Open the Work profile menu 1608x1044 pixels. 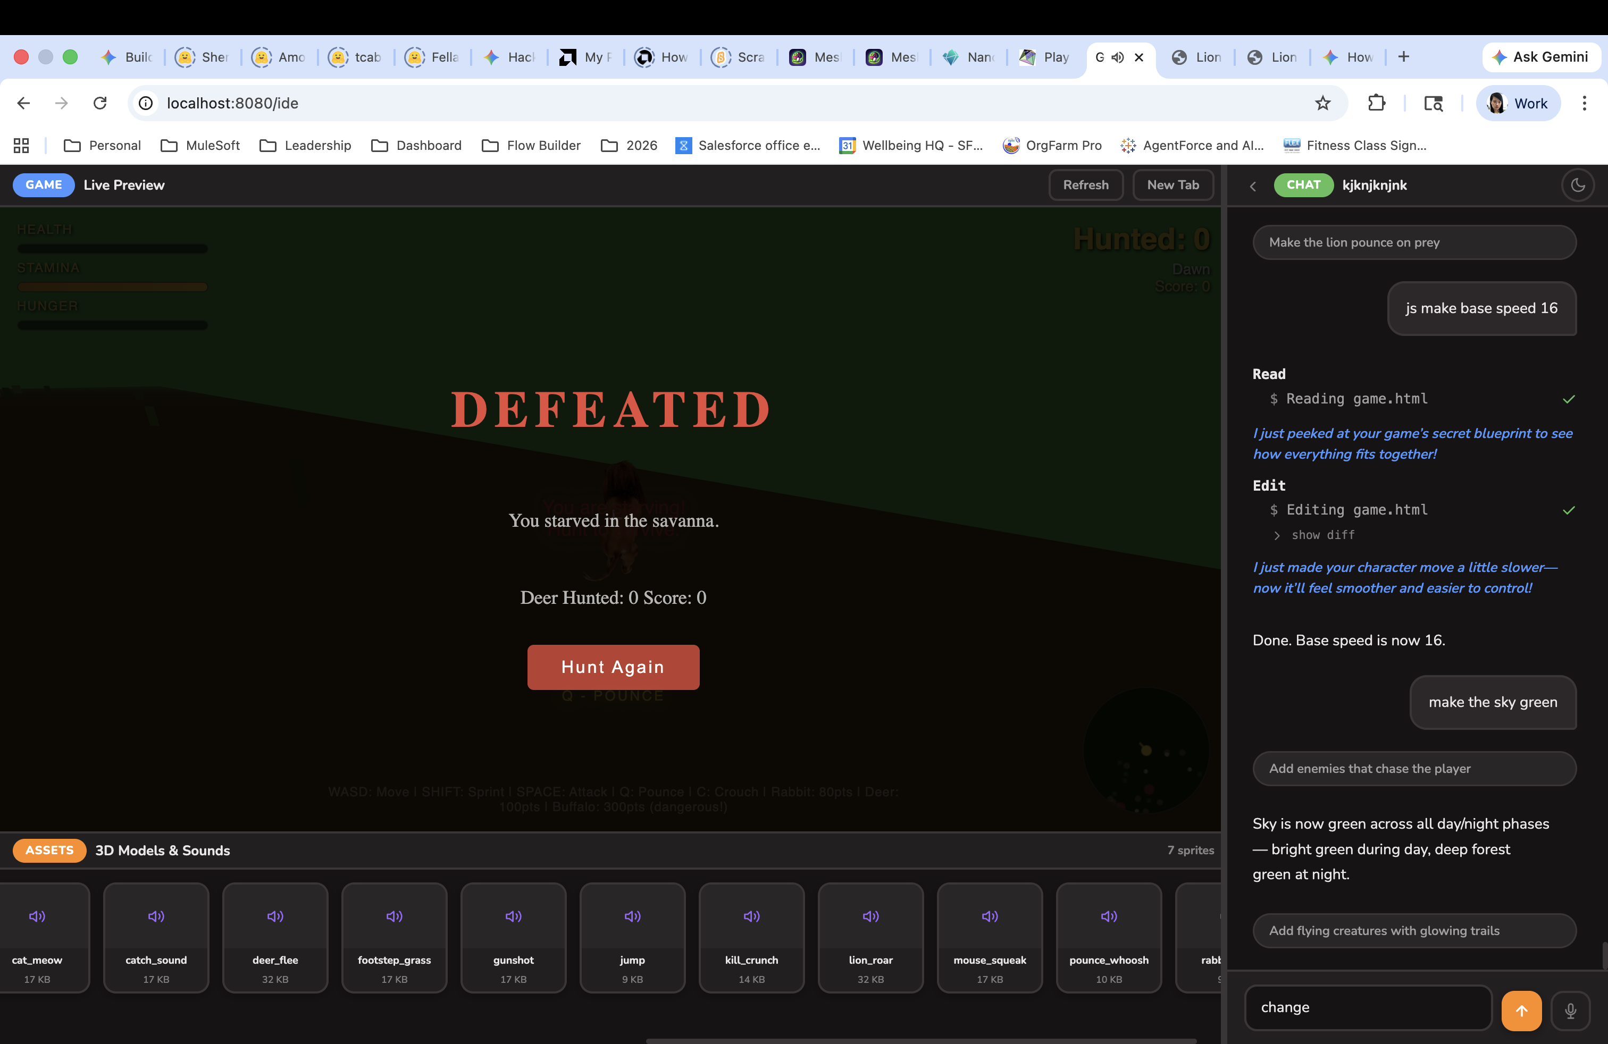click(1518, 103)
